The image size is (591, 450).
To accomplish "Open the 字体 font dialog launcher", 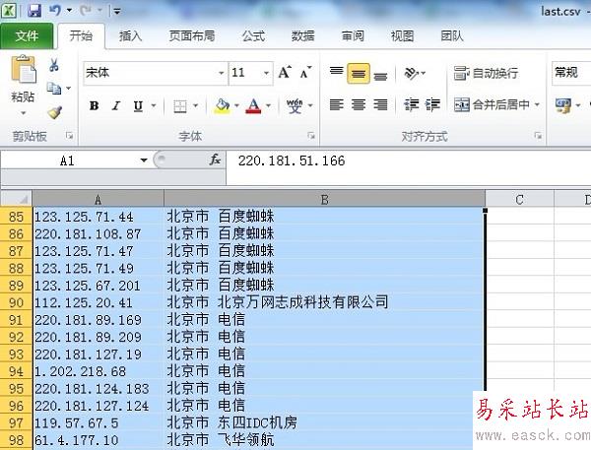I will coord(311,135).
